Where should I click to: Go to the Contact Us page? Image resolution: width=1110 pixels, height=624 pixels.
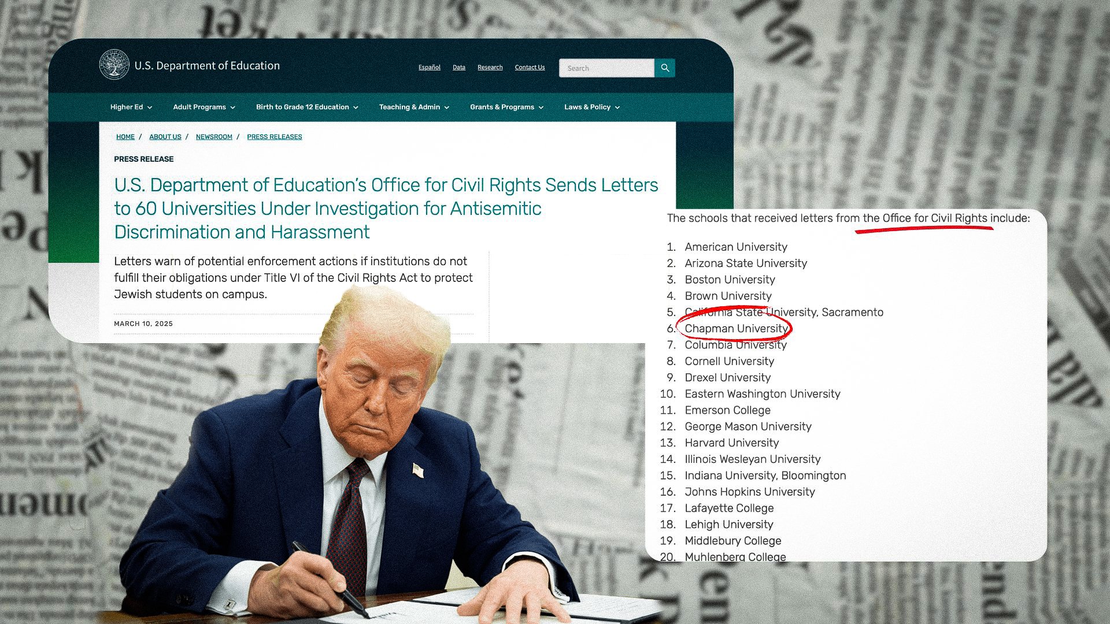(x=530, y=68)
